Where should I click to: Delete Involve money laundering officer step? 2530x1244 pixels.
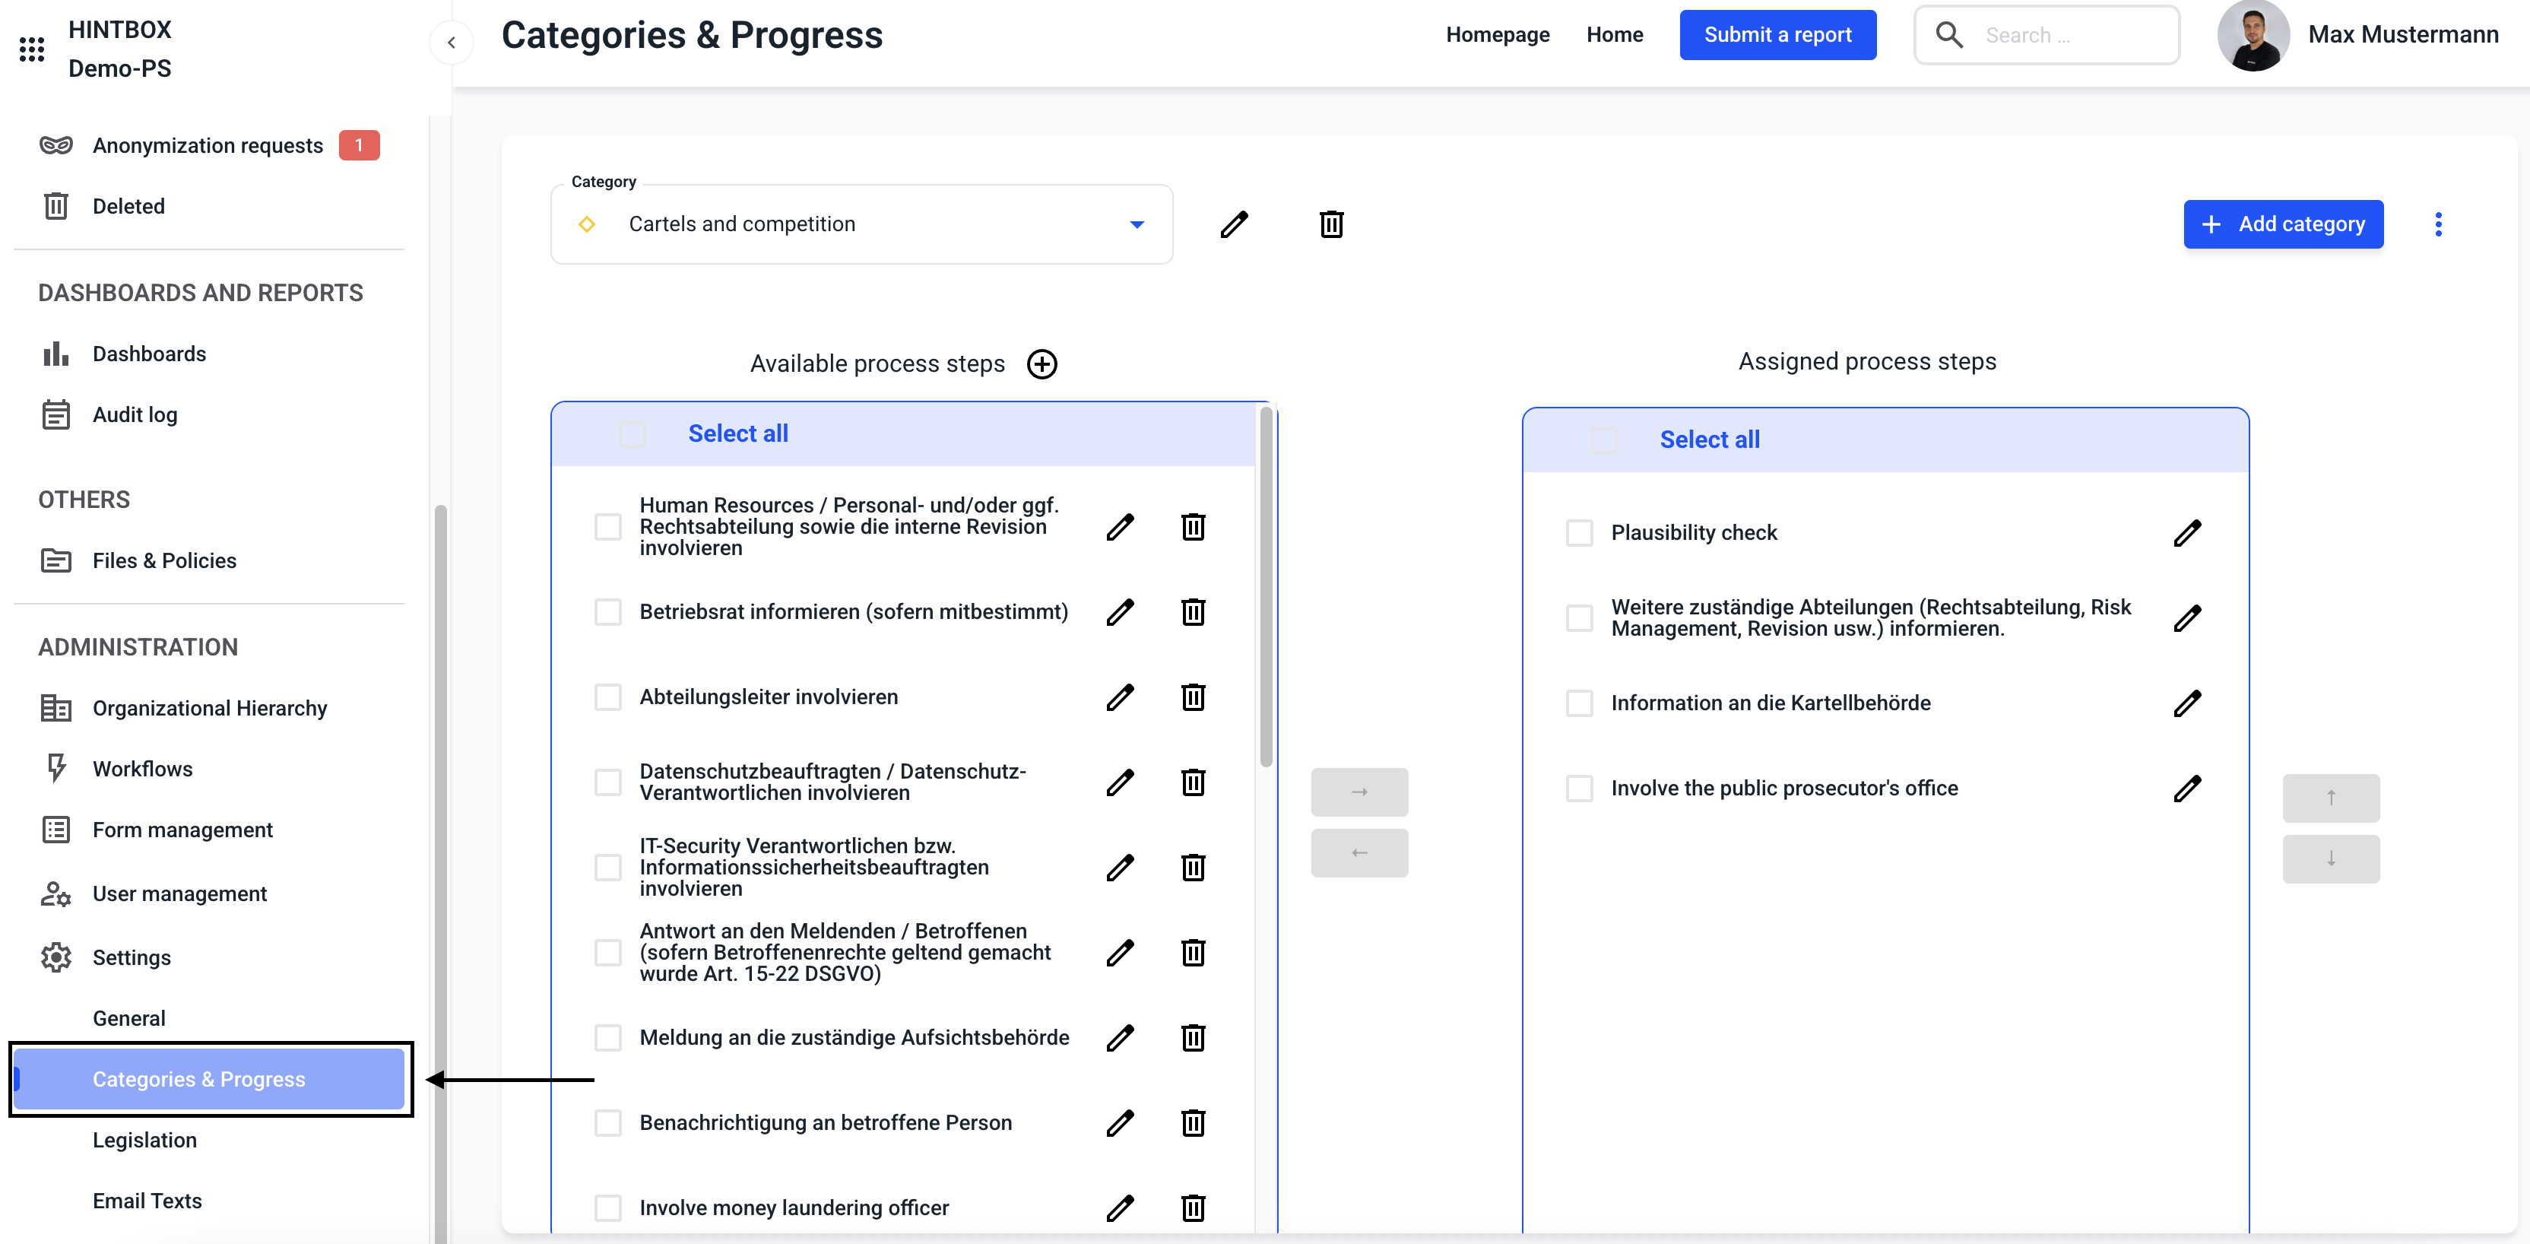pos(1192,1207)
